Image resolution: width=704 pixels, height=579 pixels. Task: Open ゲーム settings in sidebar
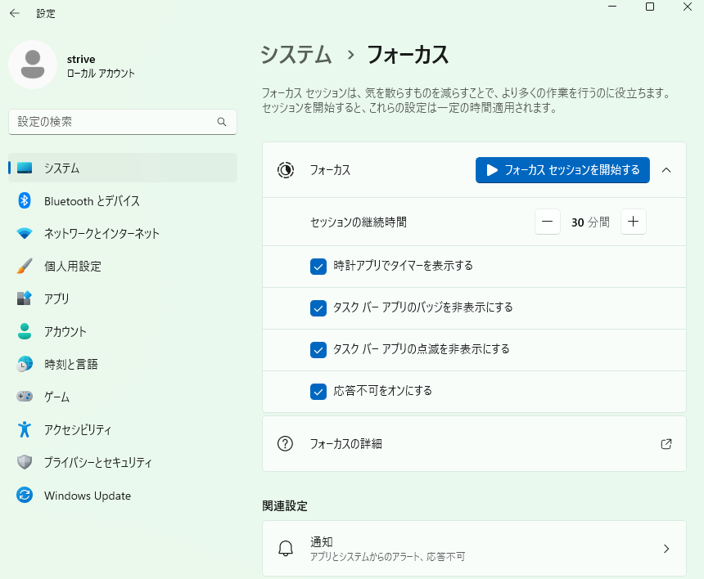tap(123, 397)
